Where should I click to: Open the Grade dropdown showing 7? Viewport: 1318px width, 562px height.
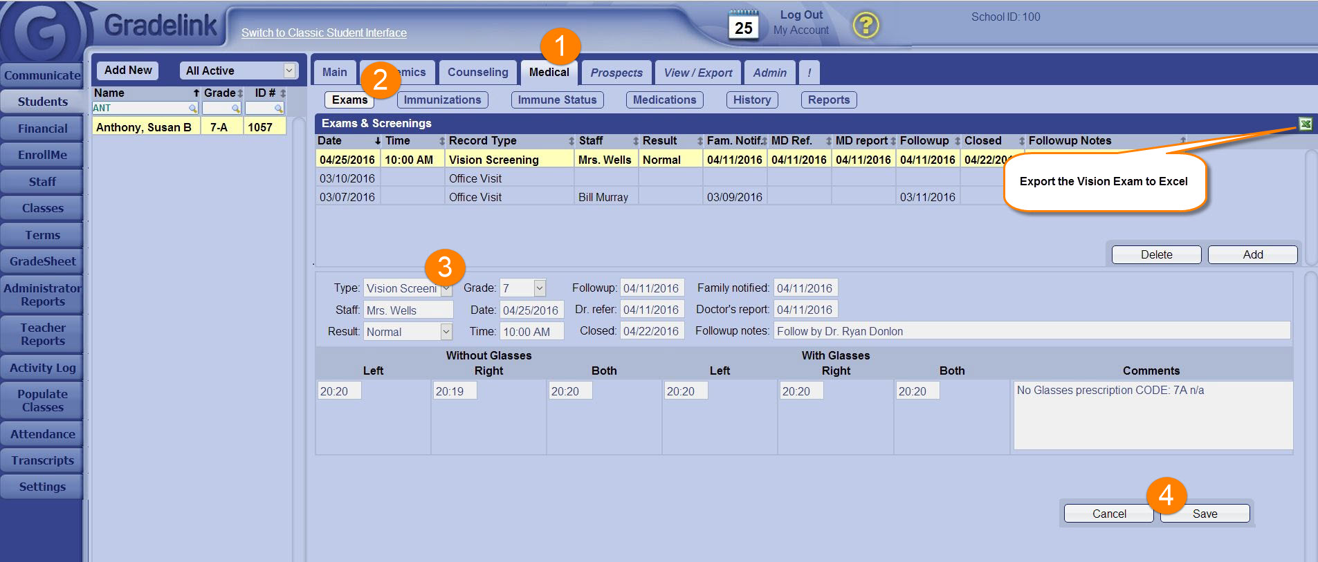point(540,288)
